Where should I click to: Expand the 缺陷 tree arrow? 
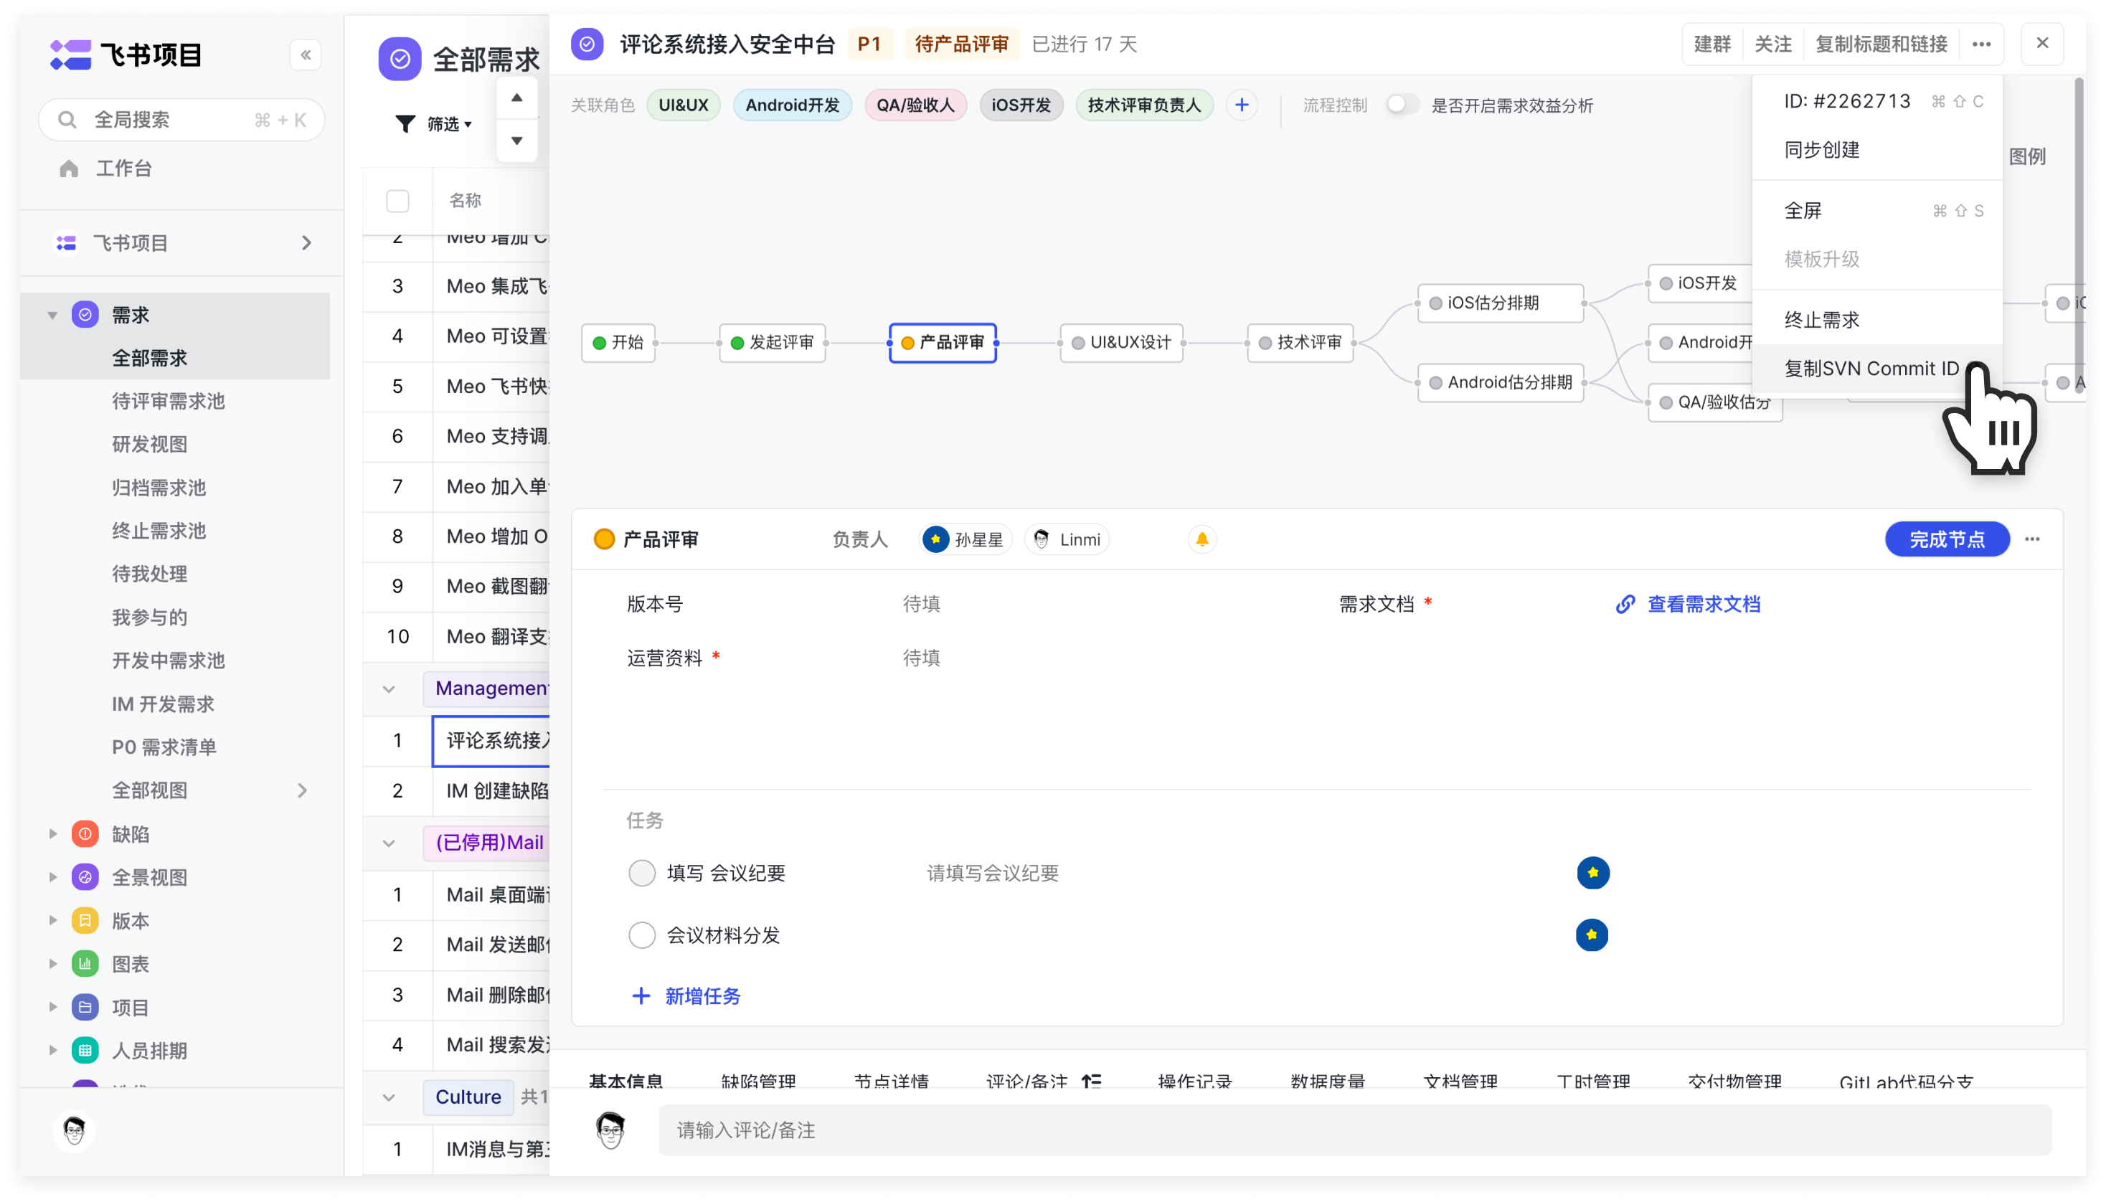click(53, 834)
